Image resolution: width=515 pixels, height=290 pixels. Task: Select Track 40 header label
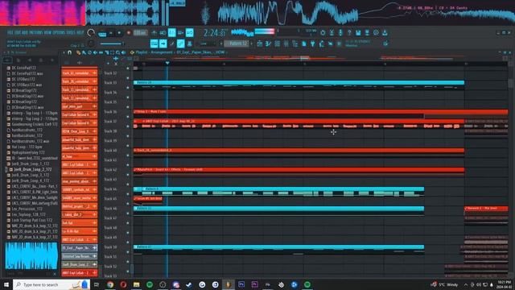(110, 151)
